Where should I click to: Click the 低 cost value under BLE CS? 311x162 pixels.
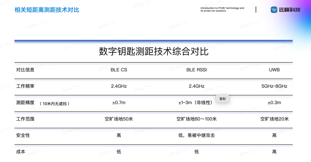(x=119, y=152)
